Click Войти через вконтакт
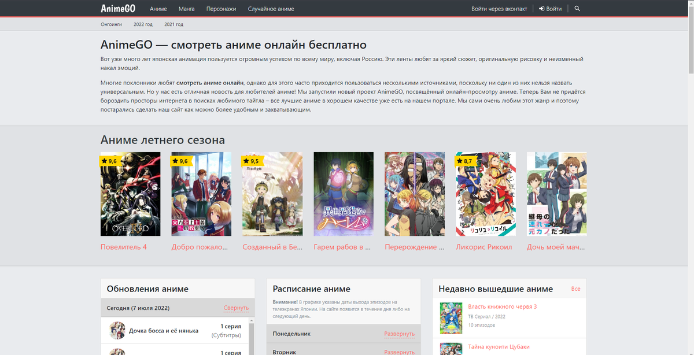Screen dimensions: 694x355 (499, 9)
